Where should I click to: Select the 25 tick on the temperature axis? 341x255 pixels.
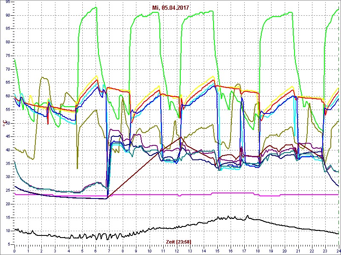click(x=8, y=190)
